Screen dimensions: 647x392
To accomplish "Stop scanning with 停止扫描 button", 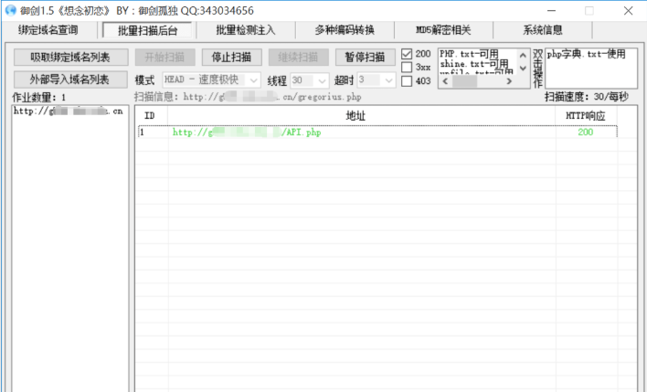I will pos(231,58).
